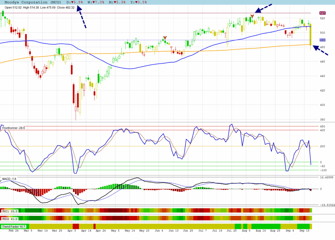Click the Moodys Corporation (MCO) title
The width and height of the screenshot is (335, 240).
coord(32,2)
